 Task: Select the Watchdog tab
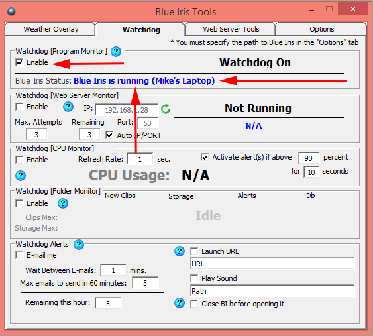[x=141, y=30]
